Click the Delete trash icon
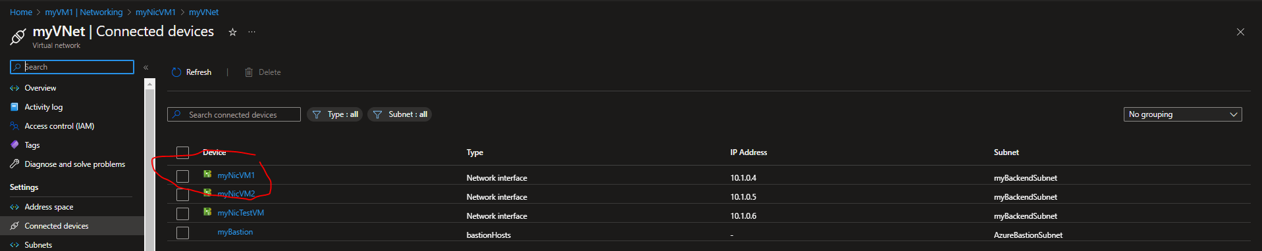Viewport: 1262px width, 251px height. pyautogui.click(x=249, y=72)
